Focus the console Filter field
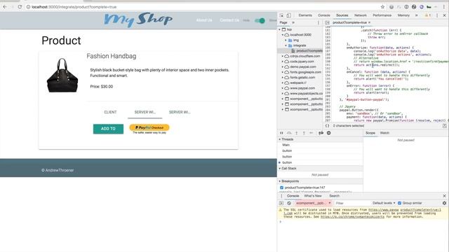This screenshot has width=449, height=252. [351, 203]
